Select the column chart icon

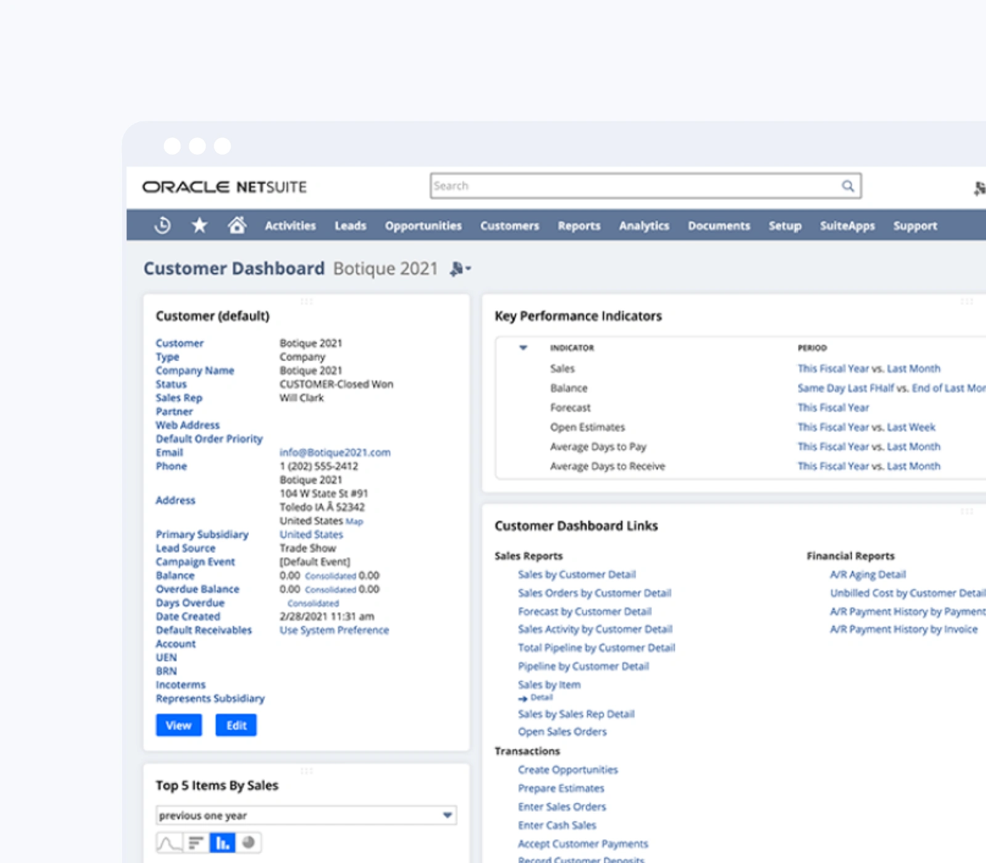tap(222, 843)
